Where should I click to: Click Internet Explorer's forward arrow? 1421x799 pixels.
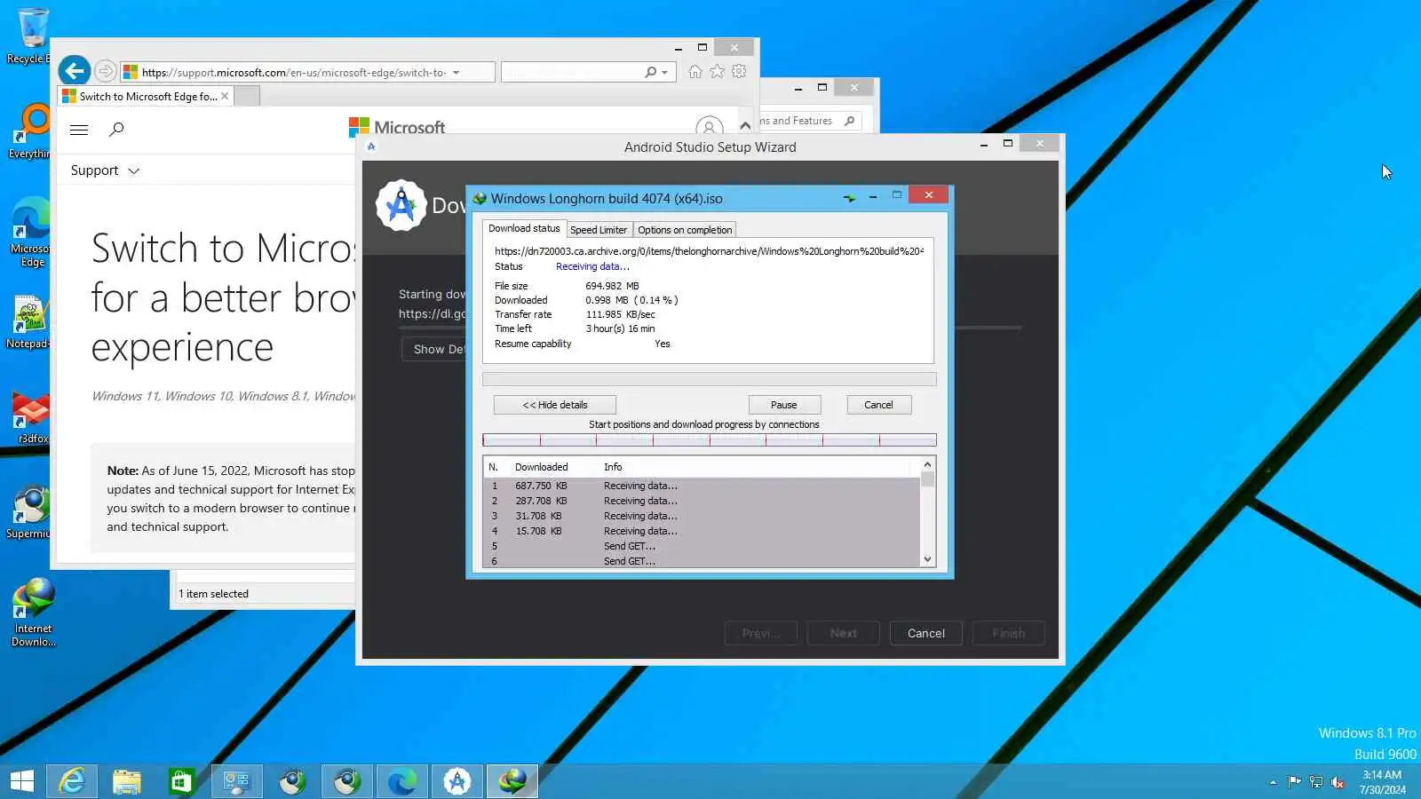tap(106, 71)
